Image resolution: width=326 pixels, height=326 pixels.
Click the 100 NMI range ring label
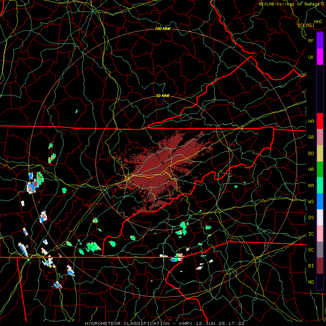pyautogui.click(x=163, y=29)
